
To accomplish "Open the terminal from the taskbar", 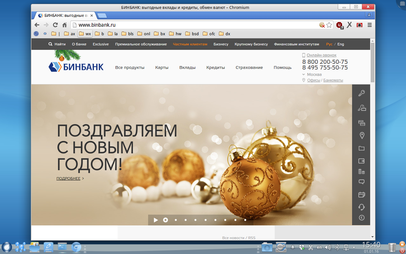I will point(62,247).
